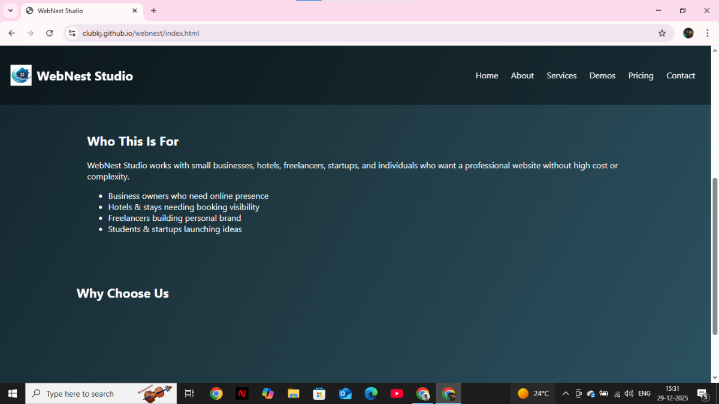Image resolution: width=719 pixels, height=404 pixels.
Task: Open File Explorer from the taskbar
Action: pyautogui.click(x=293, y=393)
